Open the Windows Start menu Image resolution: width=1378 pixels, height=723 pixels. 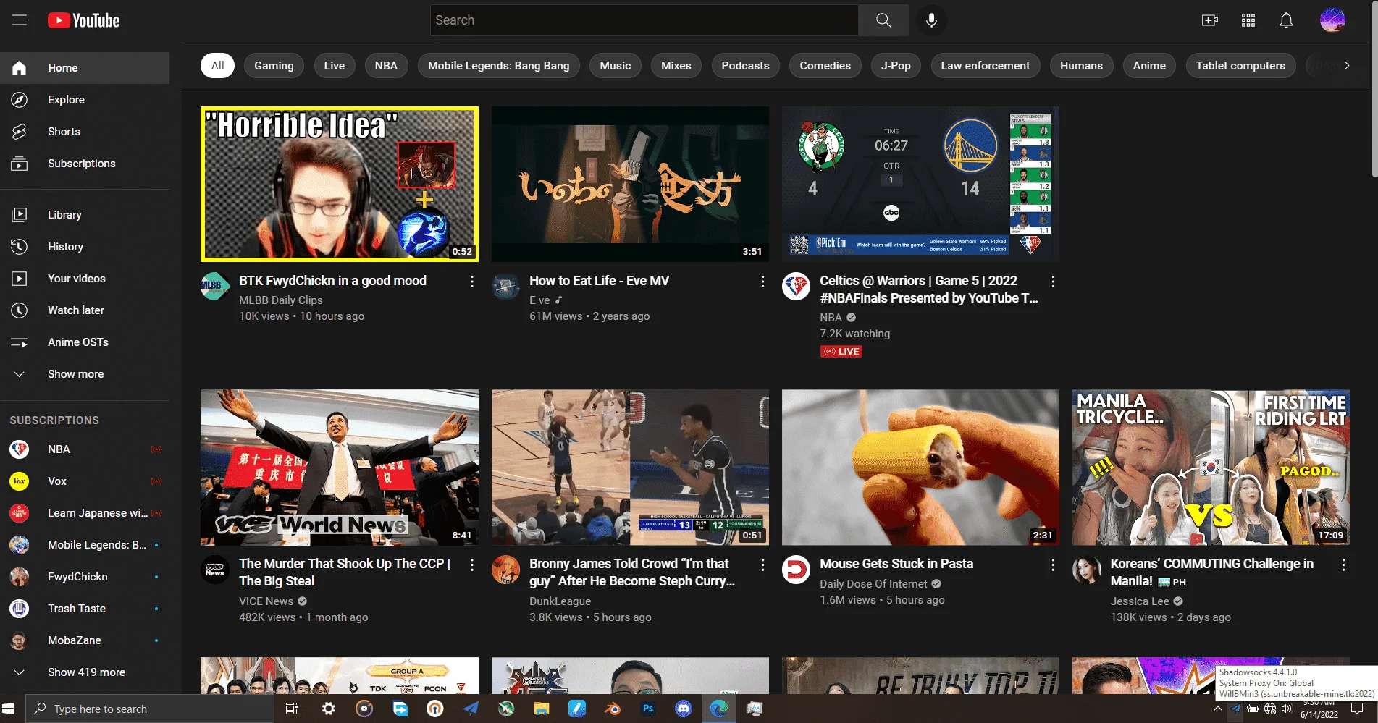[9, 709]
